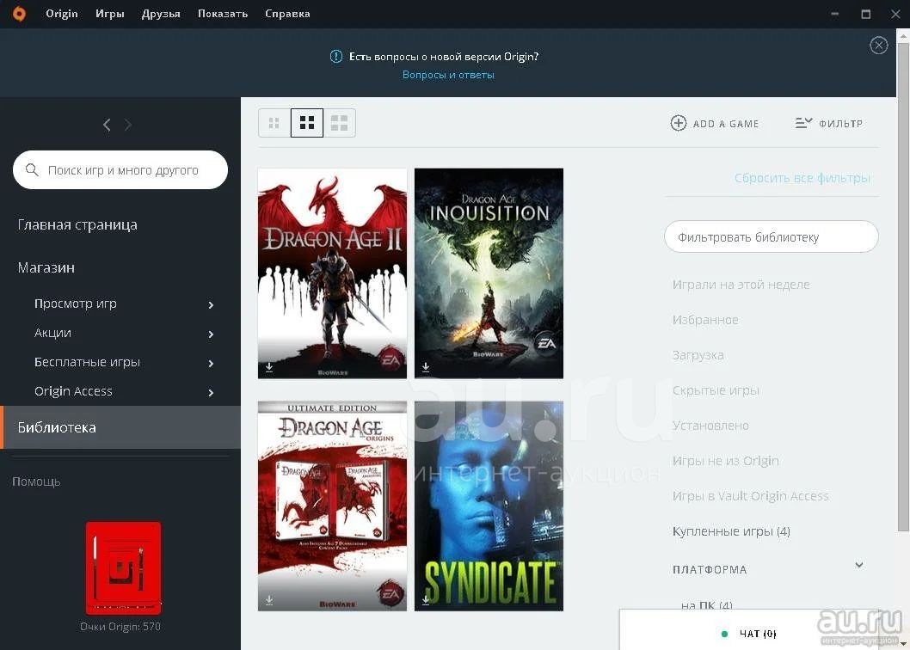Click Очки Origin: 570 text
The height and width of the screenshot is (650, 910).
(120, 627)
